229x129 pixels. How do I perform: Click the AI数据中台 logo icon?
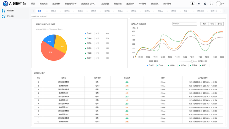(5, 4)
